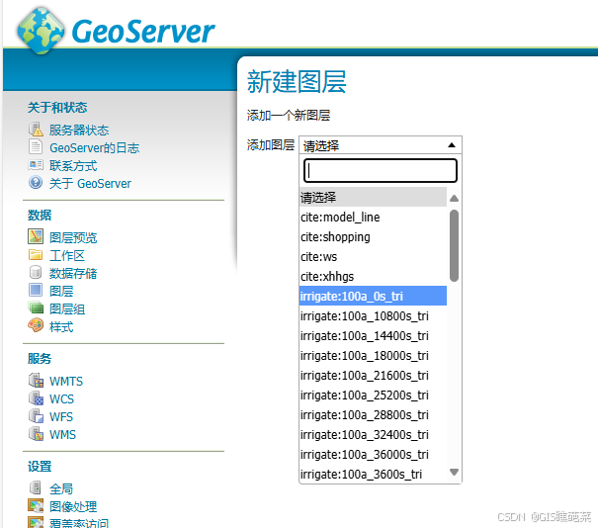Select the 请选择 placeholder option
Image resolution: width=598 pixels, height=528 pixels.
click(x=373, y=197)
